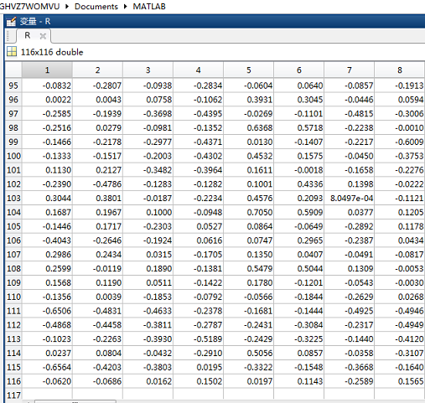The width and height of the screenshot is (425, 403).
Task: Select row header 110
Action: [x=13, y=297]
